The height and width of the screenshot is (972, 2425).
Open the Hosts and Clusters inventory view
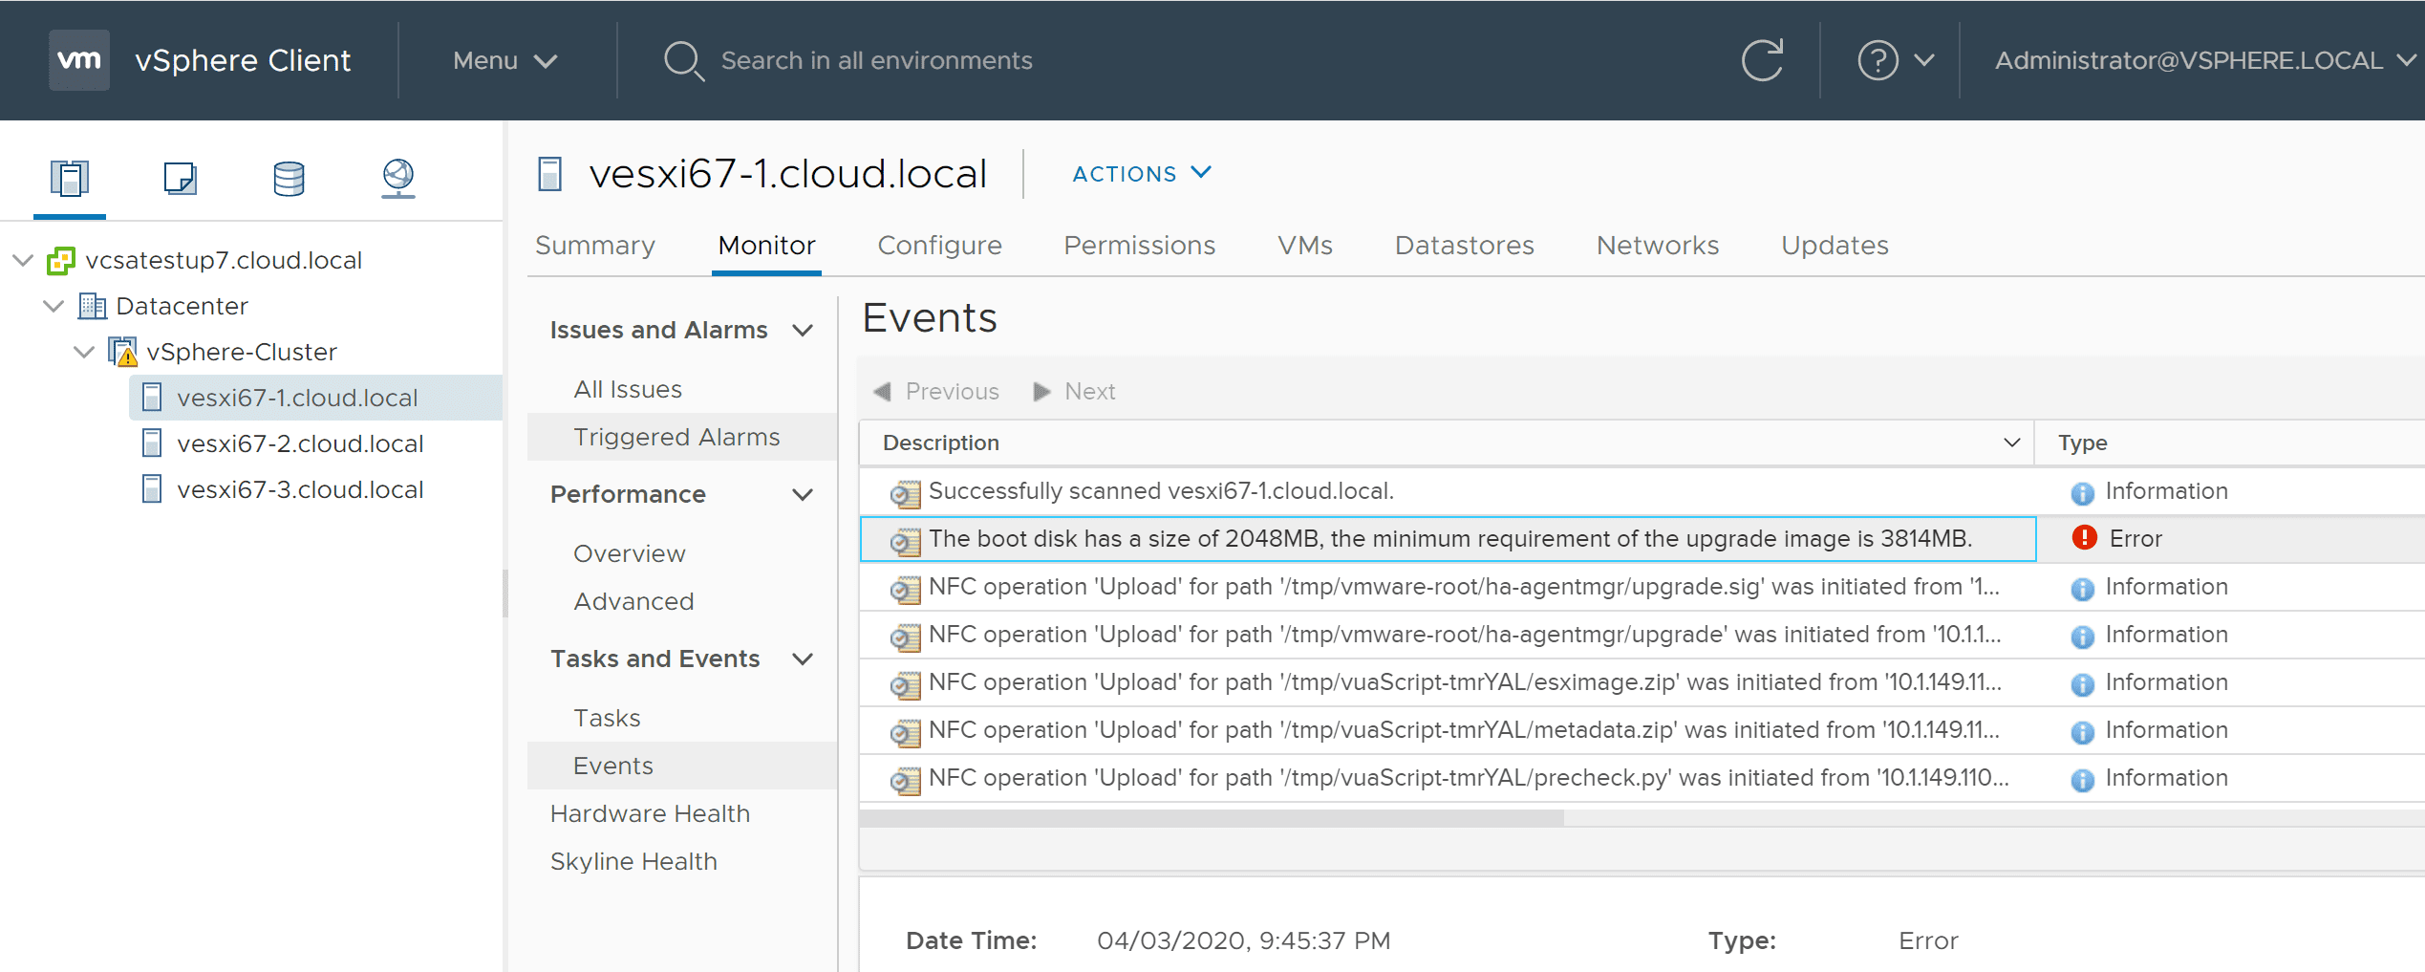70,178
